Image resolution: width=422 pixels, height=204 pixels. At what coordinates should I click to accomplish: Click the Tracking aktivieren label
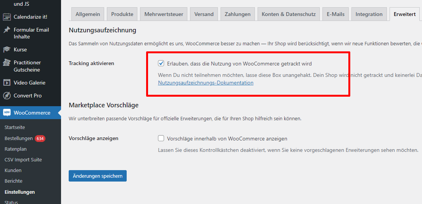[x=92, y=63]
